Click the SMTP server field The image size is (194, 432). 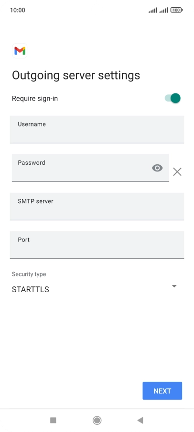pyautogui.click(x=97, y=206)
